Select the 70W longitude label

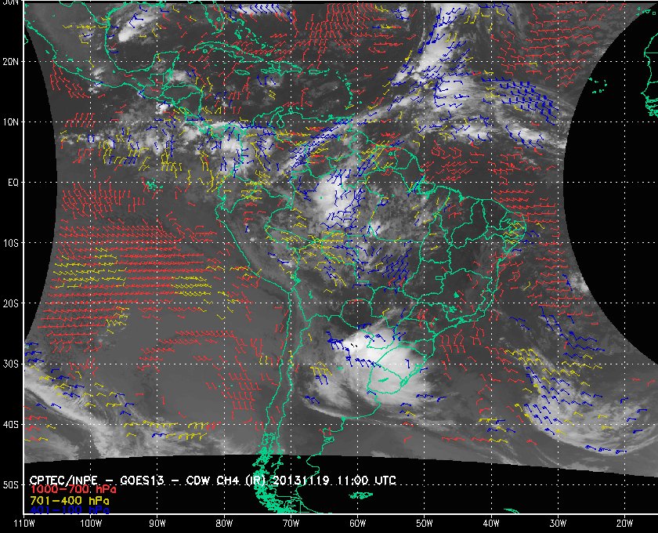coord(291,524)
